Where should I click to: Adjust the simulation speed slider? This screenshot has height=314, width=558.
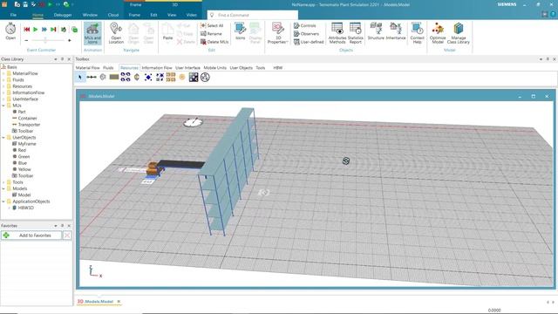point(45,41)
